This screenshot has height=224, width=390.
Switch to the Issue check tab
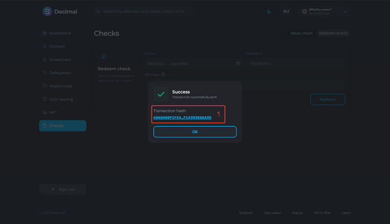302,33
